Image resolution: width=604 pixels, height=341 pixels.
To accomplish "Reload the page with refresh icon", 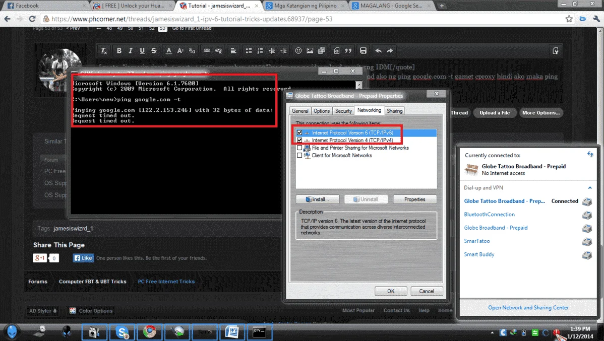I will pyautogui.click(x=32, y=19).
